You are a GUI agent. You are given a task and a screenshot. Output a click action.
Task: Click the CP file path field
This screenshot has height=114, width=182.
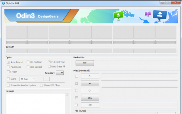(x=140, y=91)
